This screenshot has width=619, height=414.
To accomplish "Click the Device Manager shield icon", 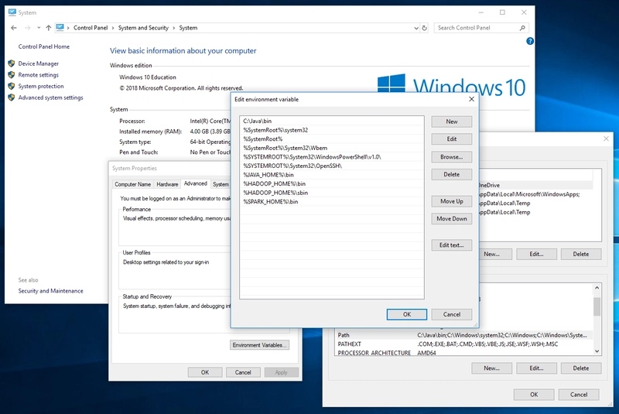I will (x=12, y=63).
